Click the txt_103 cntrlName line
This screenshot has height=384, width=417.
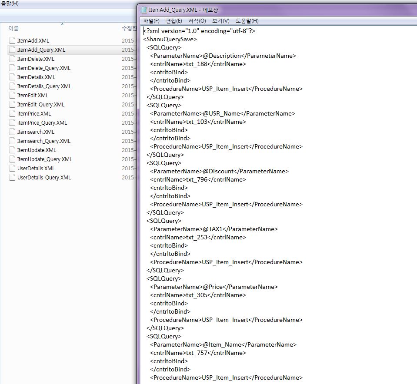coord(198,122)
